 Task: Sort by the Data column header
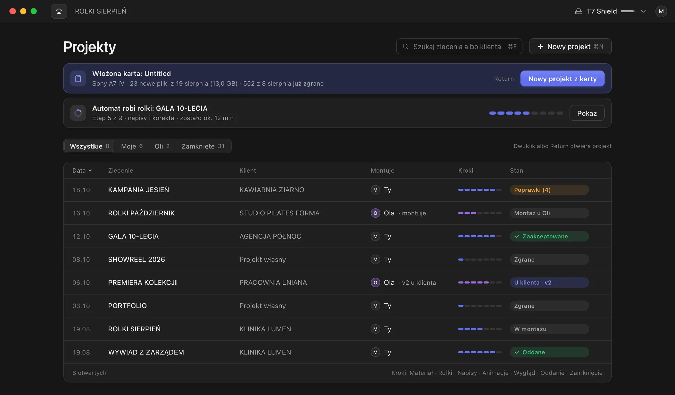pos(82,171)
